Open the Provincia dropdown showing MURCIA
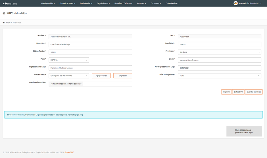The width and height of the screenshot is (267, 158). [220, 52]
